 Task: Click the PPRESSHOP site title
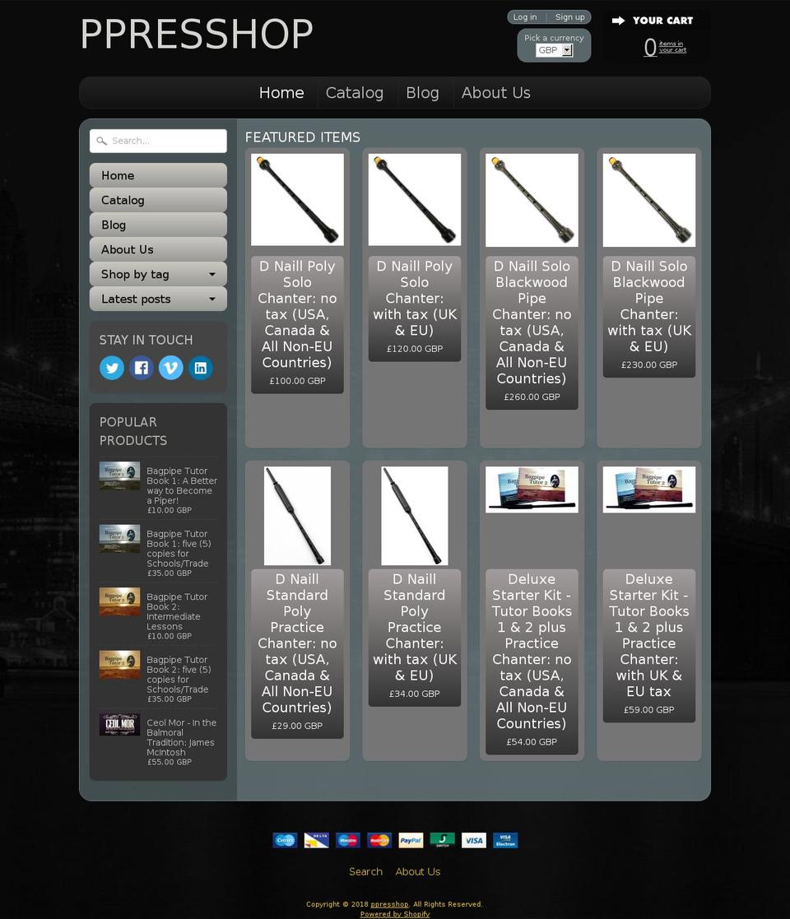click(x=197, y=34)
